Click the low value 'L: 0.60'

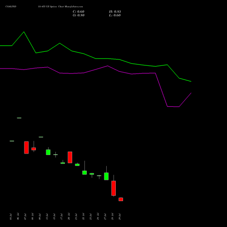click(115, 15)
